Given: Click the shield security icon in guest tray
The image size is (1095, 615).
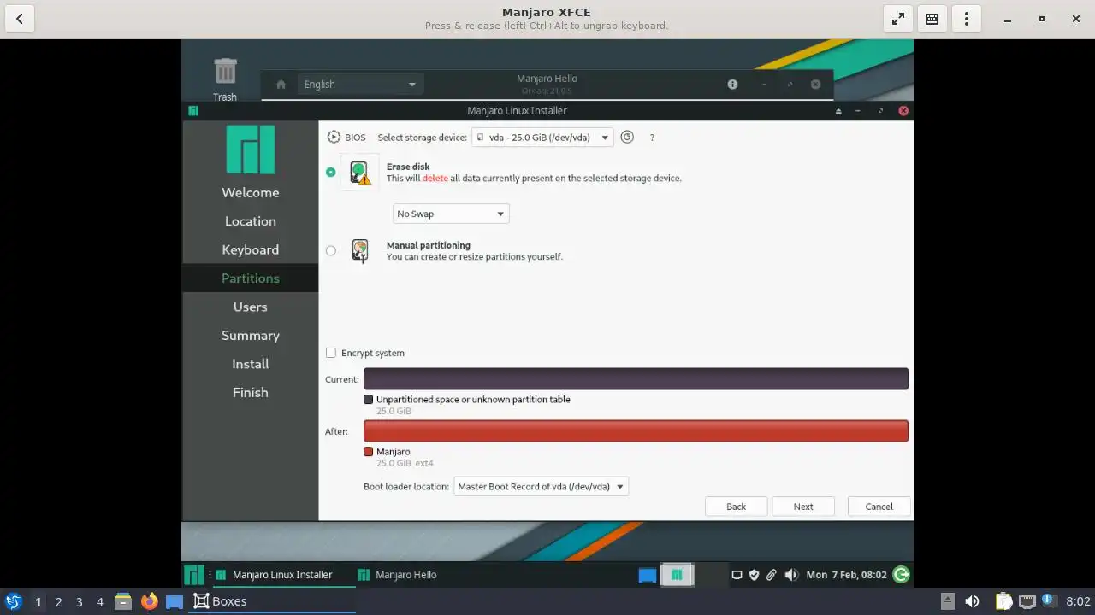Looking at the screenshot, I should 754,575.
